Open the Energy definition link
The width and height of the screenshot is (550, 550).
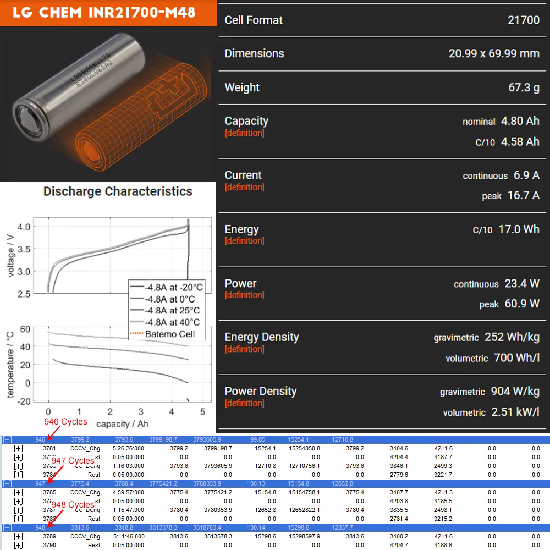click(x=245, y=241)
